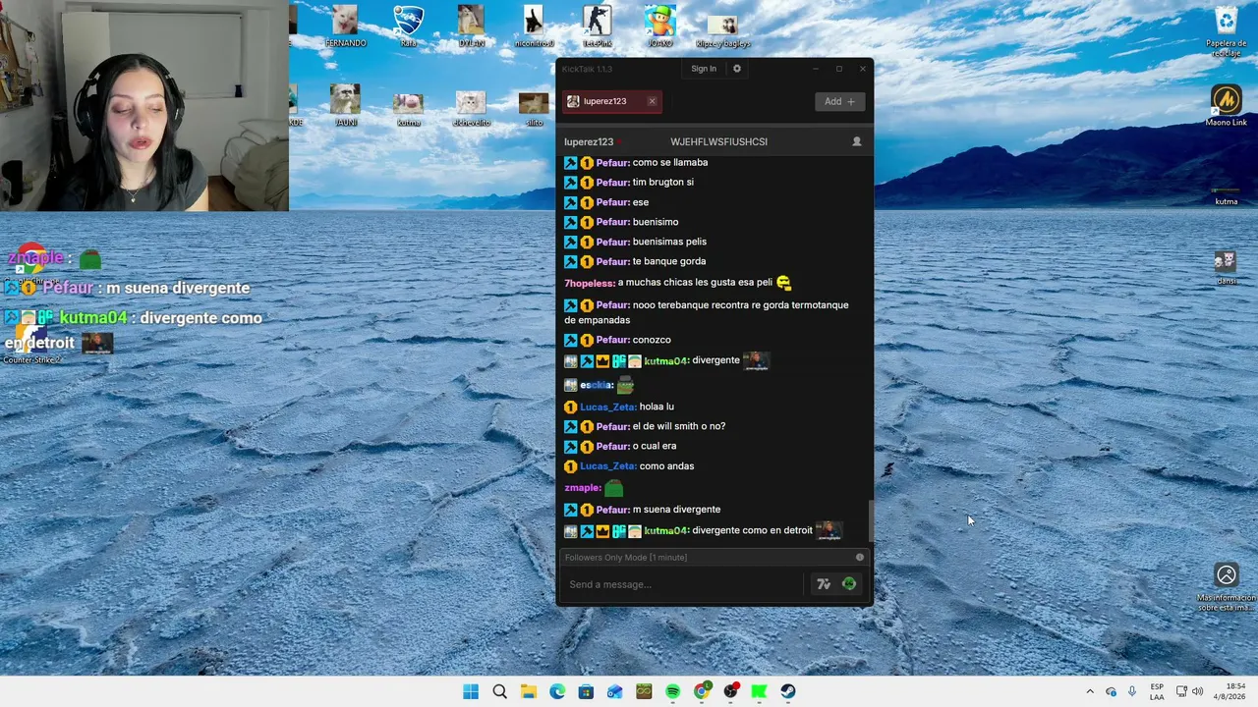Open volume control in system tray

coord(1197,691)
